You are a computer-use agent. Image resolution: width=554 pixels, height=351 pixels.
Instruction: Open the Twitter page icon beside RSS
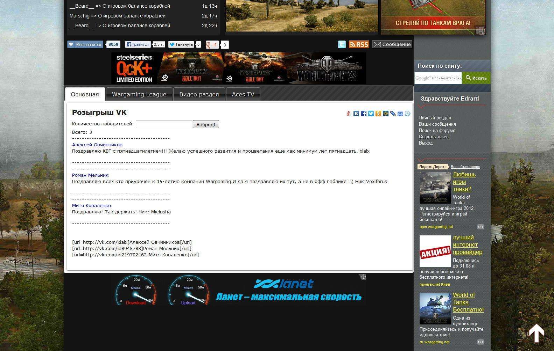(x=342, y=44)
